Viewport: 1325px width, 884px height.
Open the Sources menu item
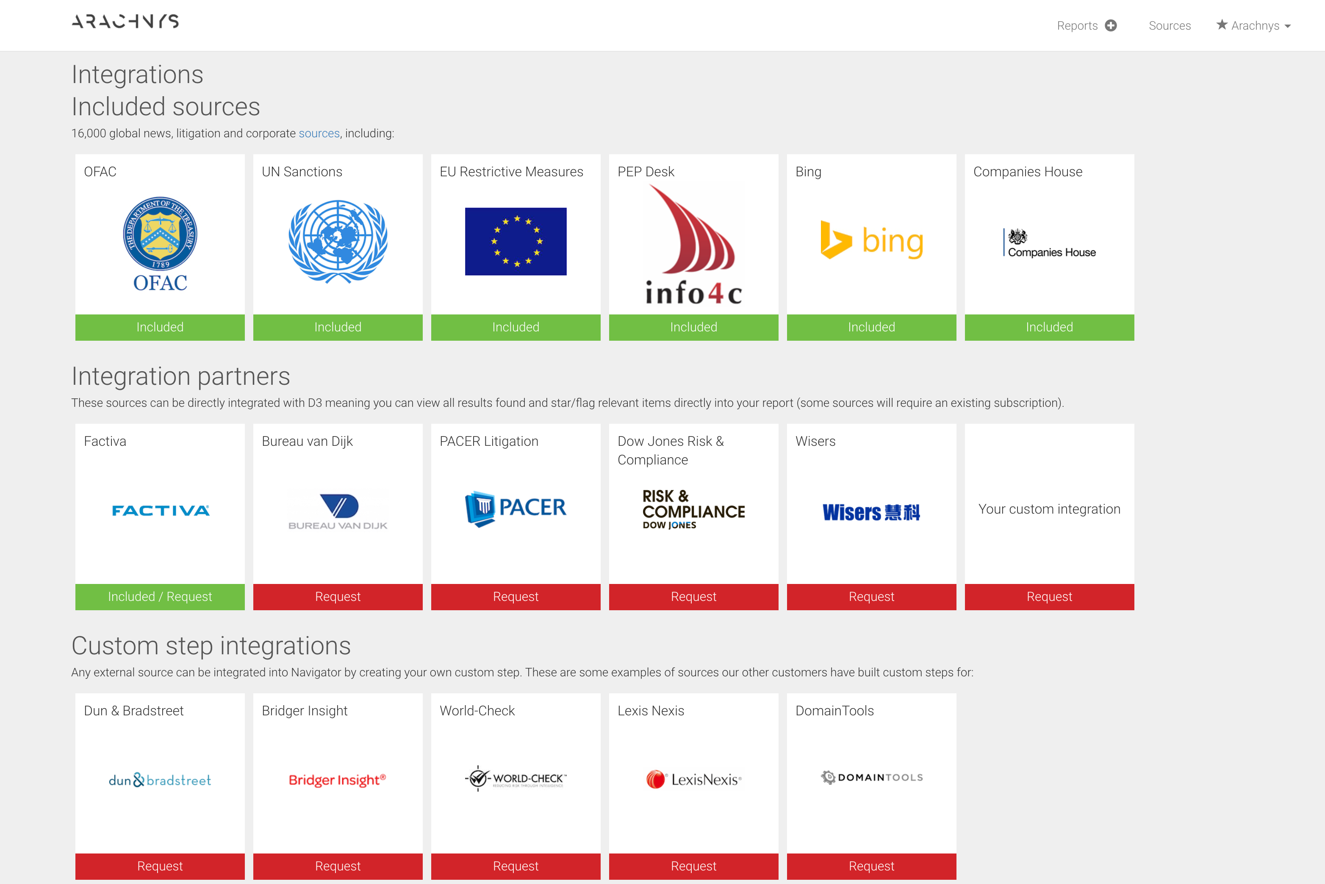[x=1170, y=25]
